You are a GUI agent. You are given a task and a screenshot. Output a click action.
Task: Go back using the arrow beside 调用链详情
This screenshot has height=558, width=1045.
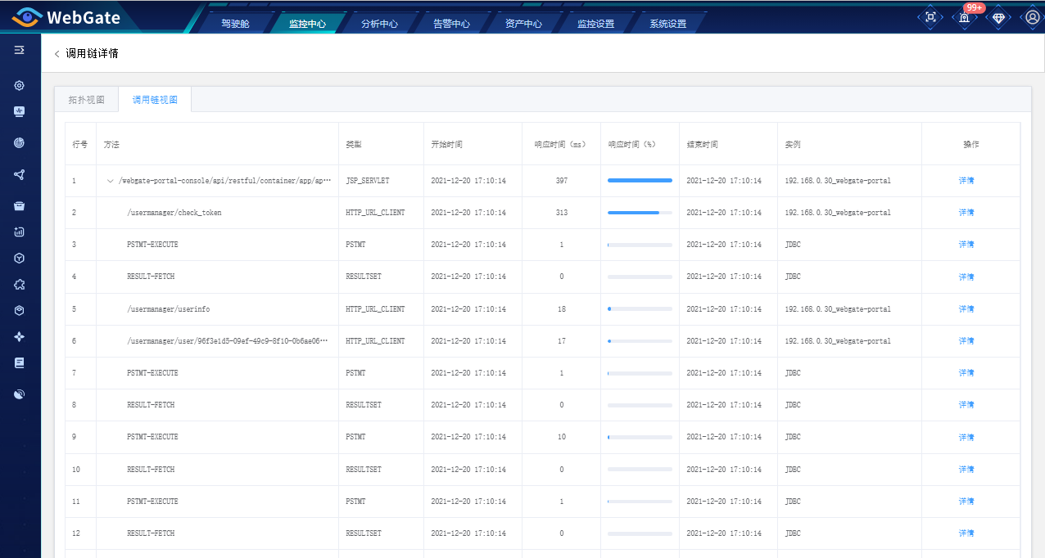pyautogui.click(x=57, y=54)
